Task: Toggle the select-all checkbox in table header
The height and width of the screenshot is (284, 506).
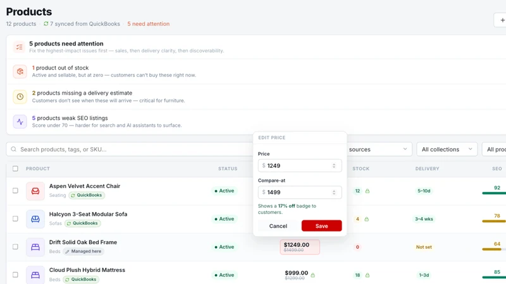Action: [x=15, y=169]
